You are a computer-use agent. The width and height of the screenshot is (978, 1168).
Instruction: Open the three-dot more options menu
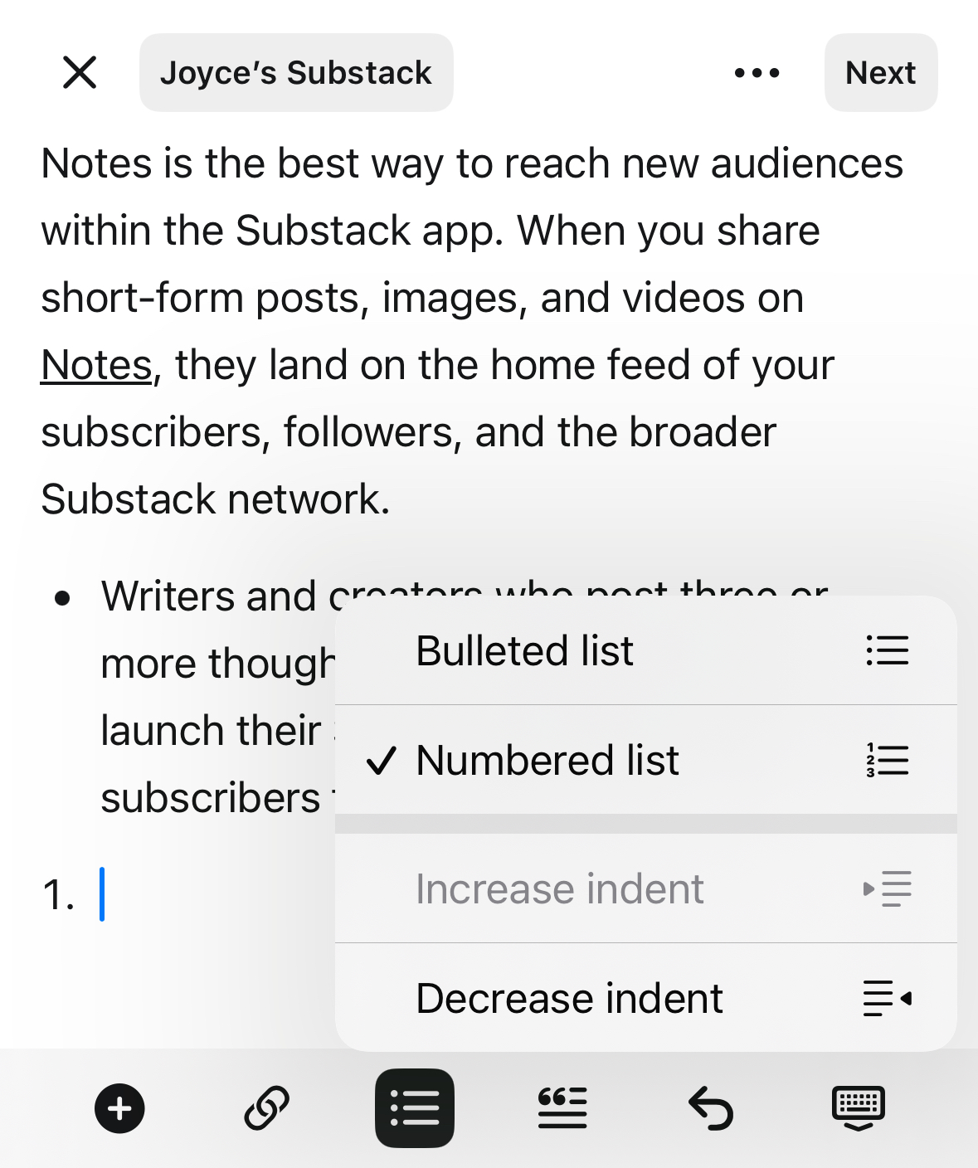coord(757,73)
